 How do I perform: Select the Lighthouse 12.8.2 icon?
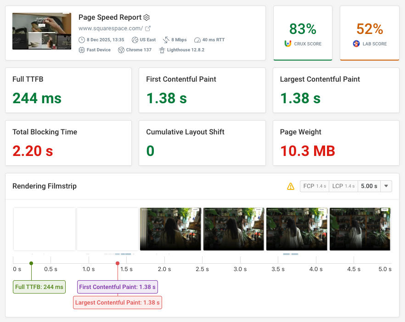[162, 50]
